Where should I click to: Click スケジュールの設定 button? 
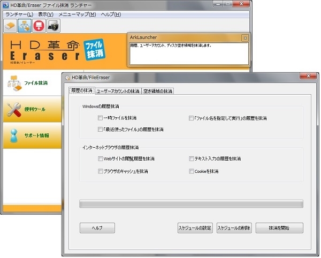click(195, 228)
